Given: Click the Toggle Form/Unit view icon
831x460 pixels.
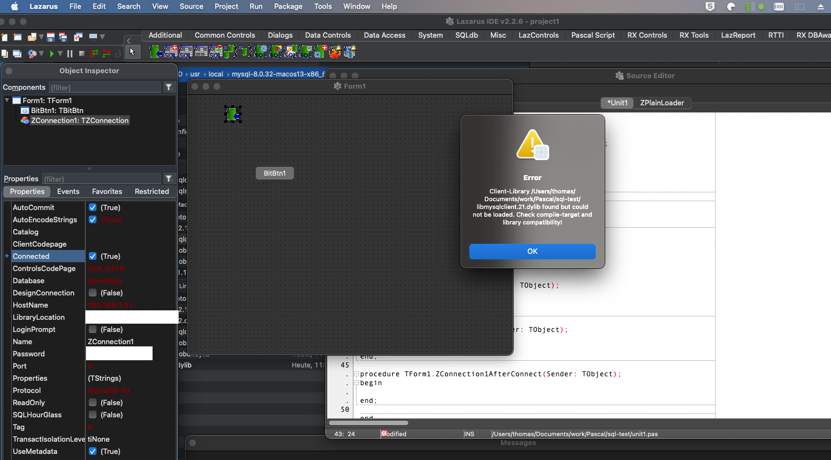Looking at the screenshot, I should click(78, 37).
